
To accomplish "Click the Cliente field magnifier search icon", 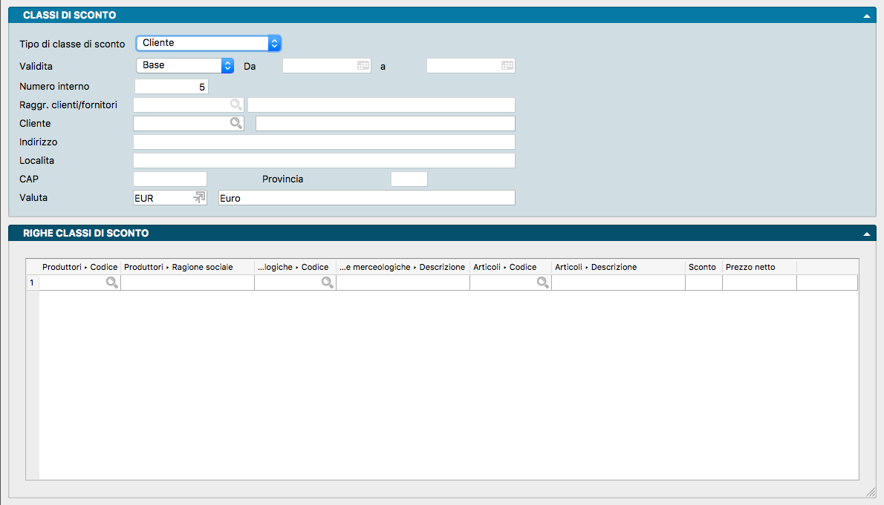I will tap(235, 123).
